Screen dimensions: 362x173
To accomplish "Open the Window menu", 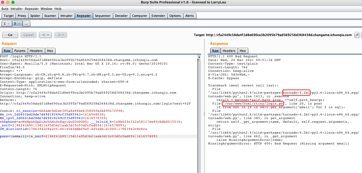I will click(46, 9).
